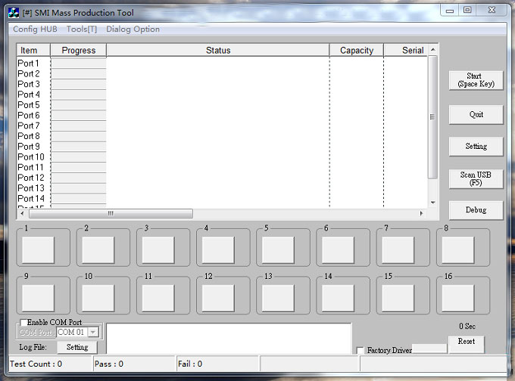Click port slot 9 box
Image resolution: width=515 pixels, height=381 pixels.
pyautogui.click(x=38, y=298)
